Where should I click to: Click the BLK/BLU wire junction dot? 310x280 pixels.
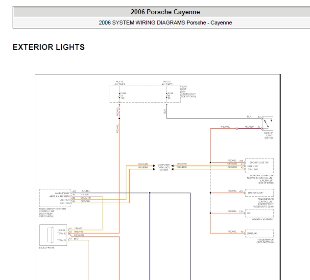(150, 193)
